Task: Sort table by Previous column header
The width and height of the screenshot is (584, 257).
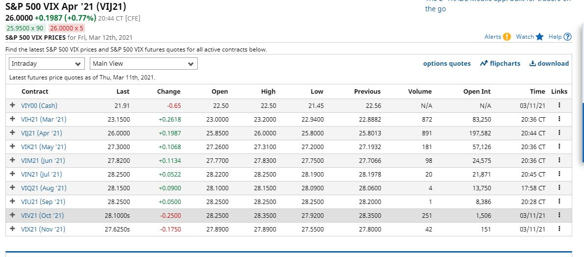Action: (x=367, y=92)
